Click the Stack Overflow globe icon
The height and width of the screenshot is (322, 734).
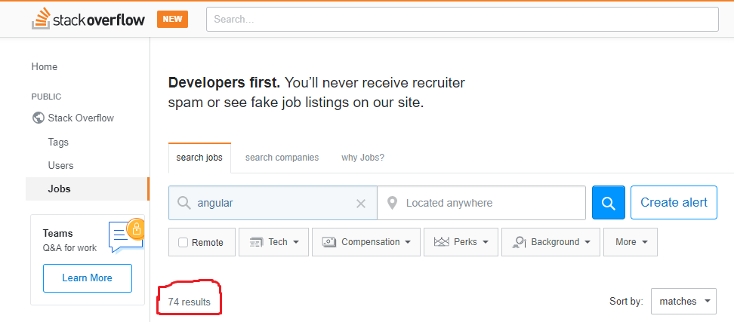tap(38, 118)
